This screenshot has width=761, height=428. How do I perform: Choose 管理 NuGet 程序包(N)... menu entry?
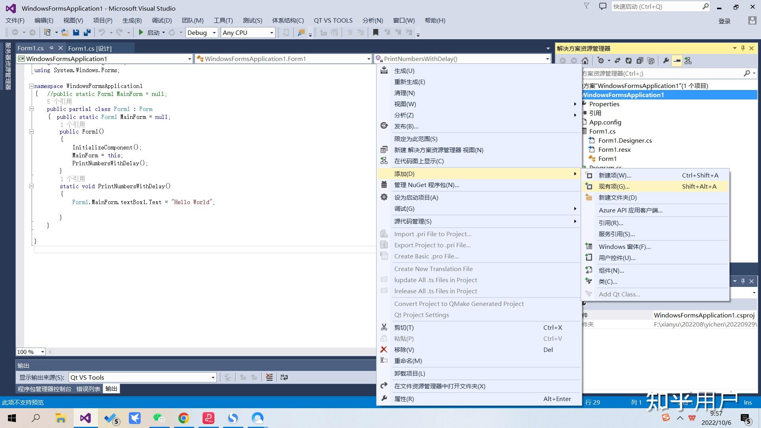tap(479, 185)
